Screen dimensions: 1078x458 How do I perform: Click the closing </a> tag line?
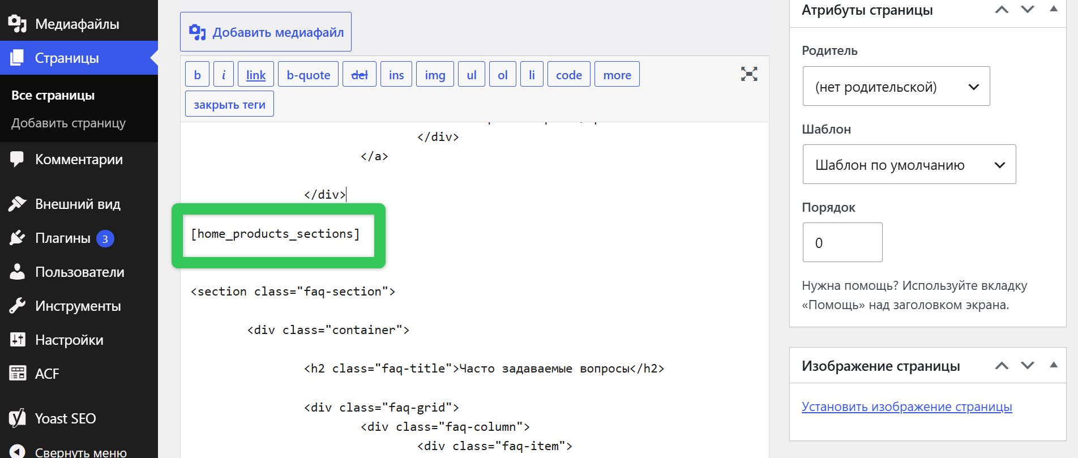374,156
